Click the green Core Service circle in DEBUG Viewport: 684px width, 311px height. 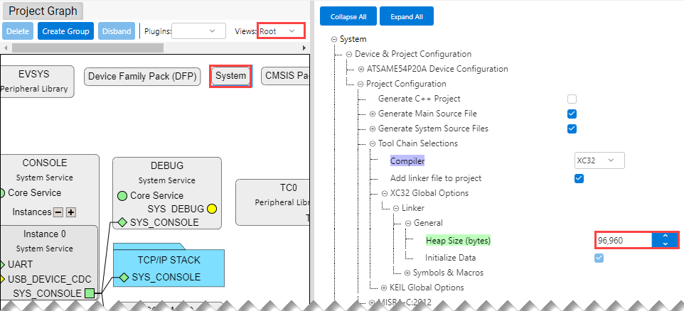tap(122, 195)
